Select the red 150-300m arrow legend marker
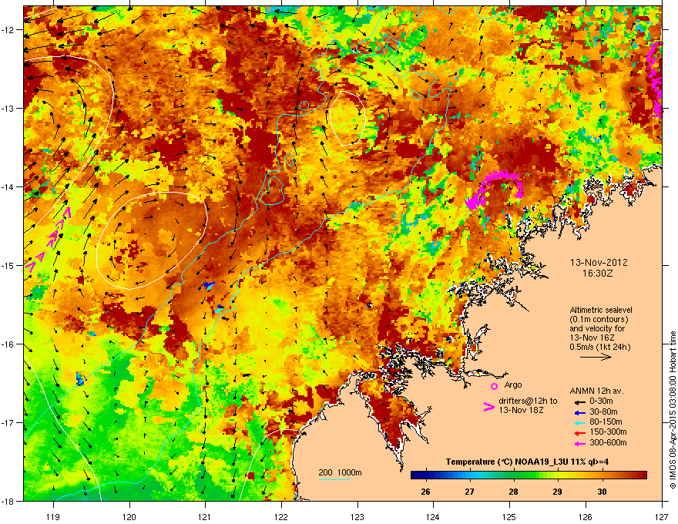This screenshot has width=678, height=524. (579, 433)
